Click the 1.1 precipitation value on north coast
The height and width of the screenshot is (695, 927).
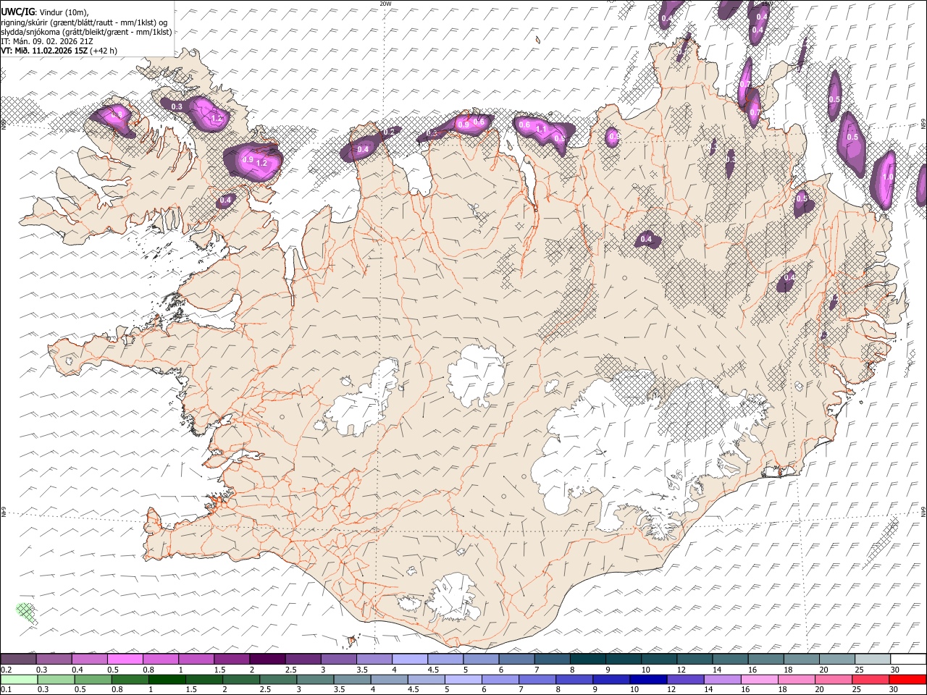click(540, 129)
